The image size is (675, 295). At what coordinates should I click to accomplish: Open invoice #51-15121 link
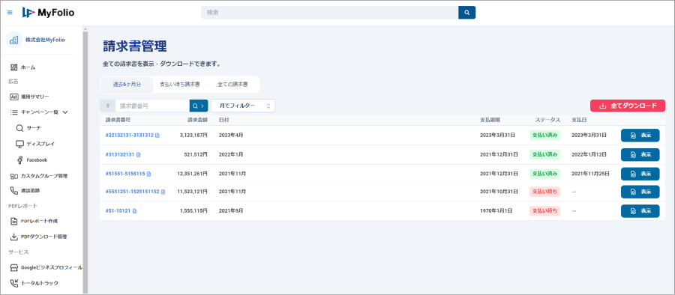pos(118,210)
